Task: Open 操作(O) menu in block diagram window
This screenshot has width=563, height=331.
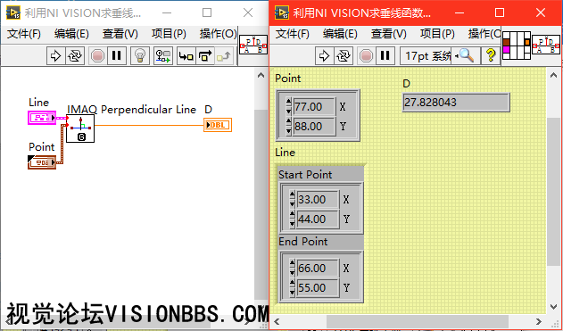Action: 219,34
